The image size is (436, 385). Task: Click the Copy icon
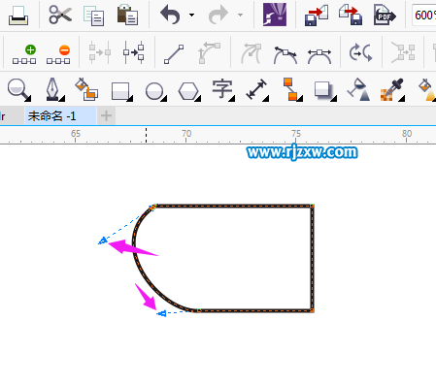(93, 16)
